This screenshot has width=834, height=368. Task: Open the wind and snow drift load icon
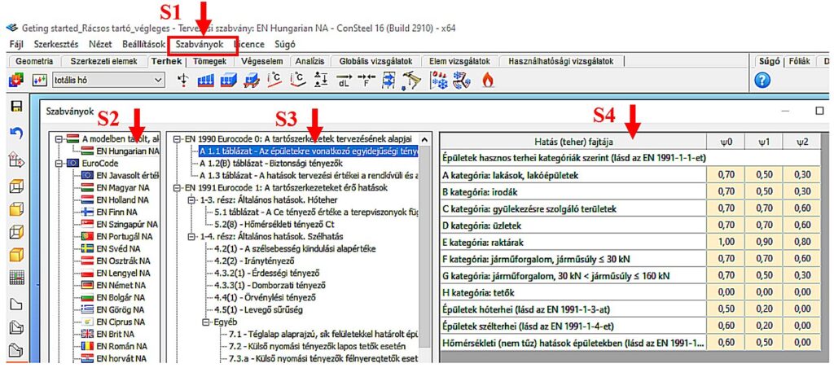tap(461, 81)
